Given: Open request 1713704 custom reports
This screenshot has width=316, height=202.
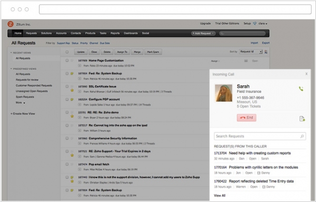Looking at the screenshot, I should (252, 153).
